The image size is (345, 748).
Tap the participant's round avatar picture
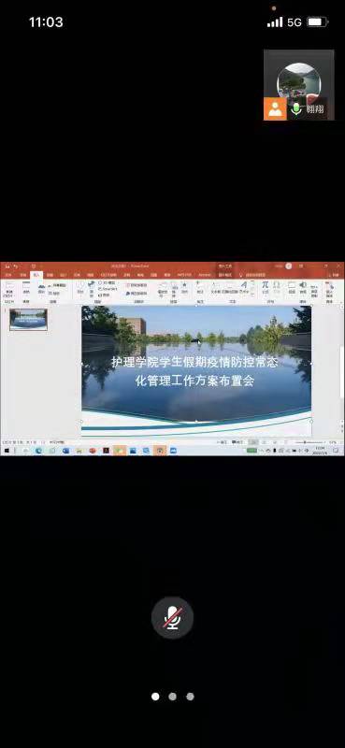click(x=299, y=84)
